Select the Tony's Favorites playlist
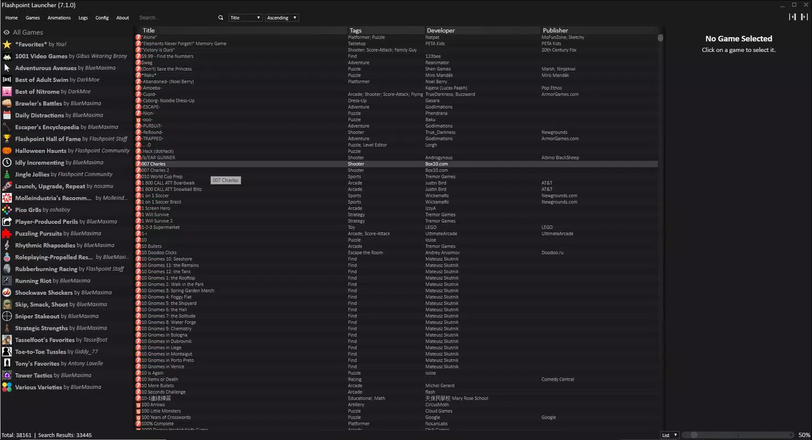Screen dimensions: 812x440 [x=66, y=364]
